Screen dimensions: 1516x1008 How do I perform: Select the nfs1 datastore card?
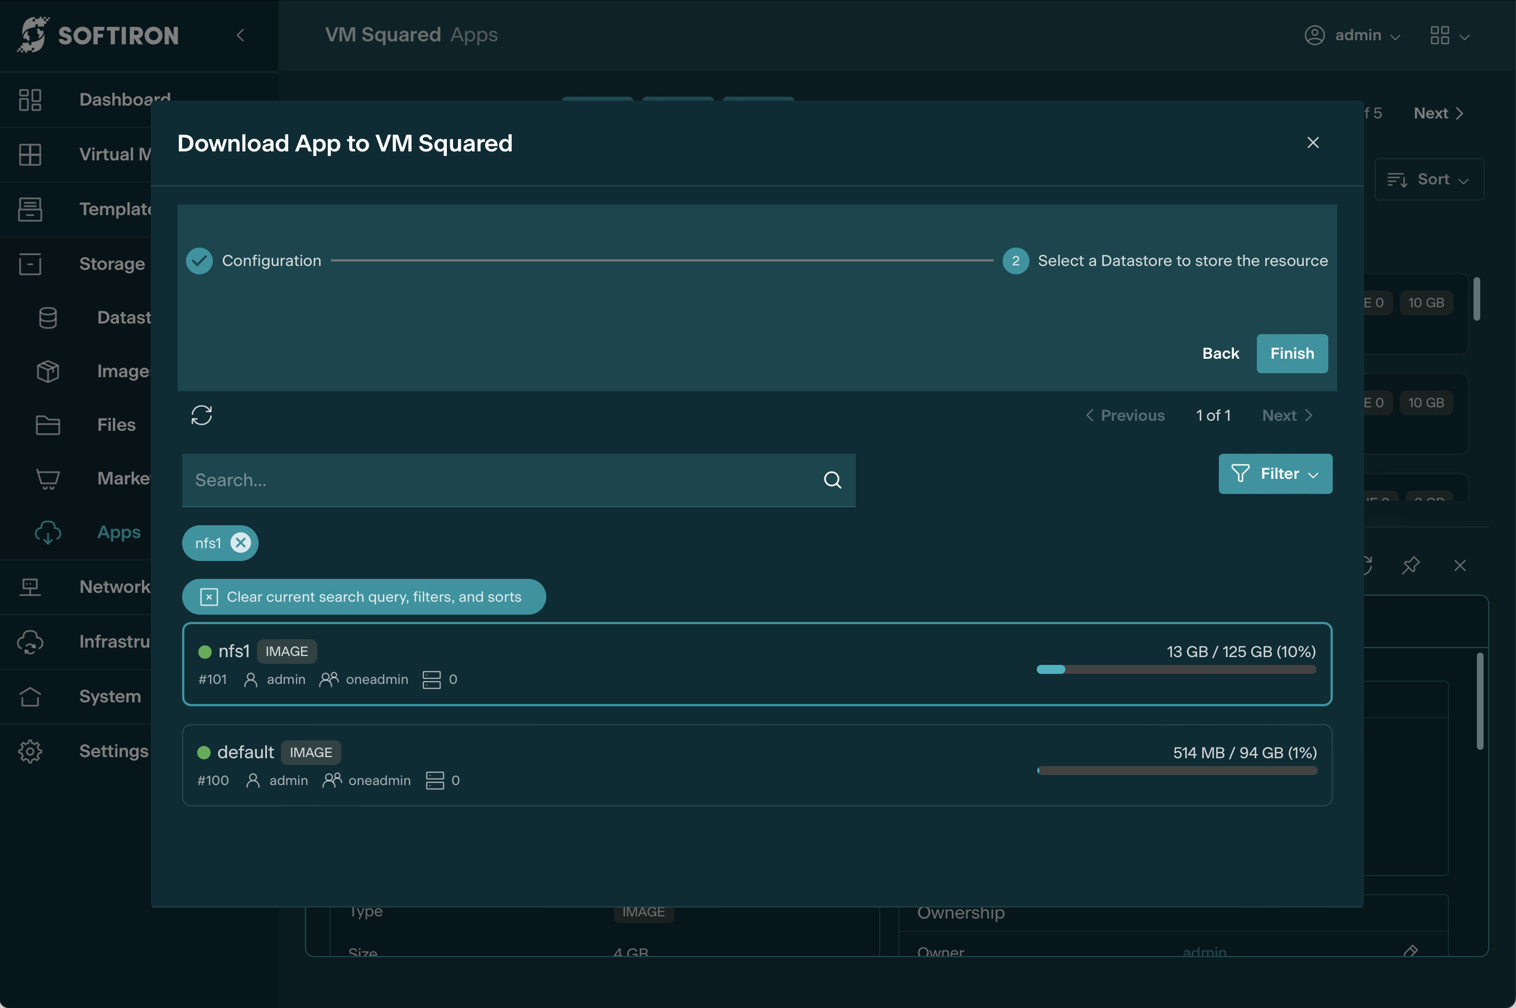[707, 664]
